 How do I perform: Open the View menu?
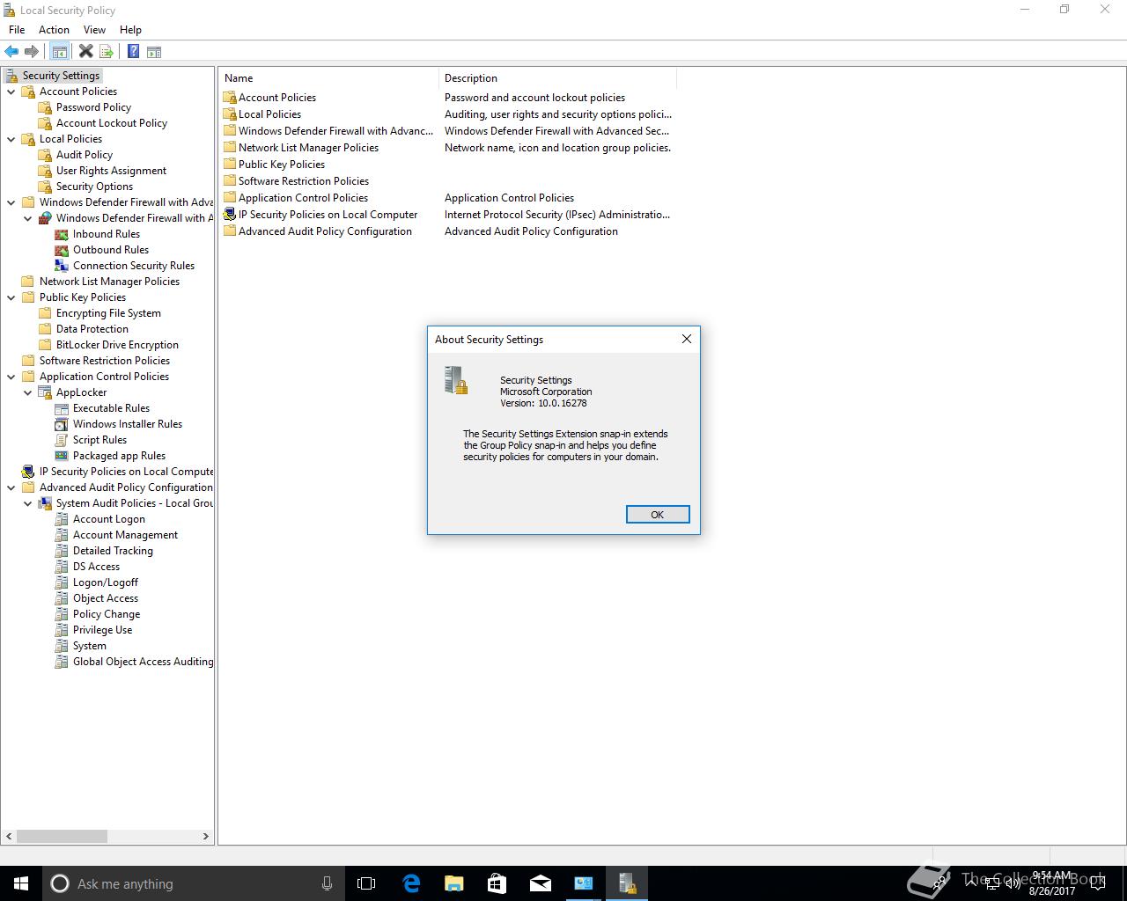click(x=94, y=30)
